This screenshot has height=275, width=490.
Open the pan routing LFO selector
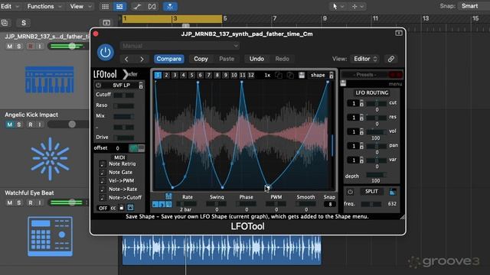[x=355, y=146]
